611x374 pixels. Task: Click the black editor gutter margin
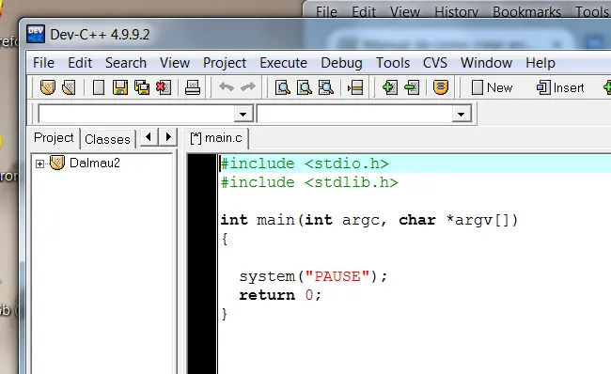pos(202,264)
